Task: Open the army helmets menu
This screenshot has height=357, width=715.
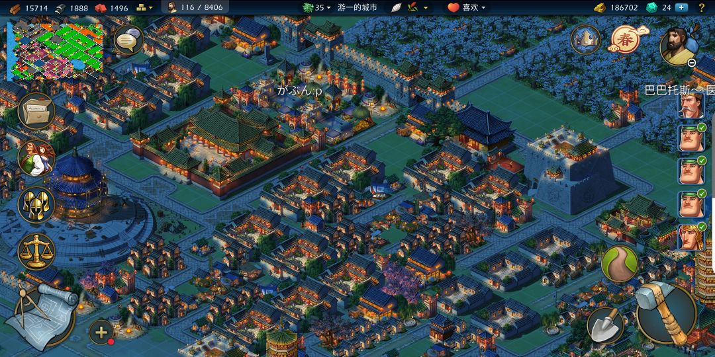Action: click(36, 205)
